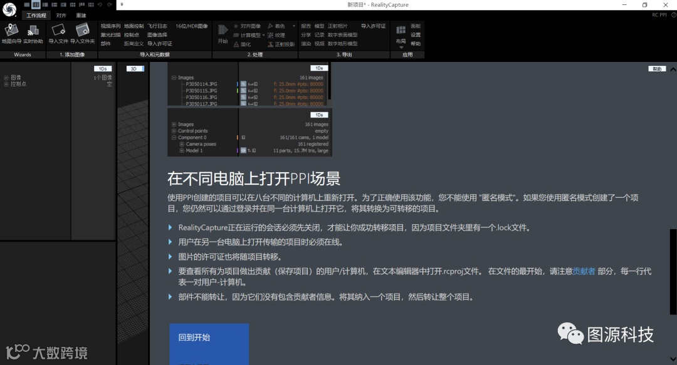677x365 pixels.
Task: Click 分享 share export
Action: pyautogui.click(x=306, y=35)
